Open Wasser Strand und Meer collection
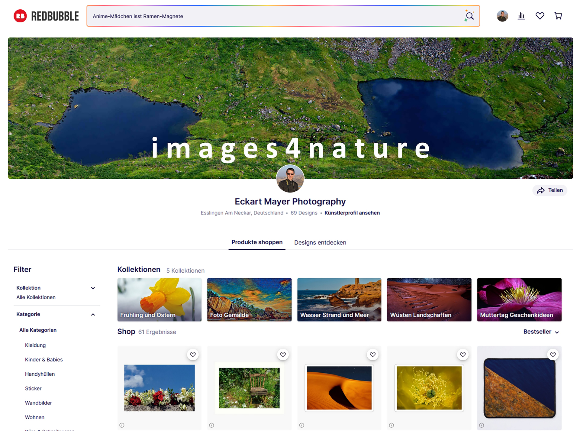Viewport: 580px width, 431px height. point(339,300)
